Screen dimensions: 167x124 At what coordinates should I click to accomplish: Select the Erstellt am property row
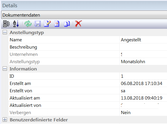click(88, 84)
